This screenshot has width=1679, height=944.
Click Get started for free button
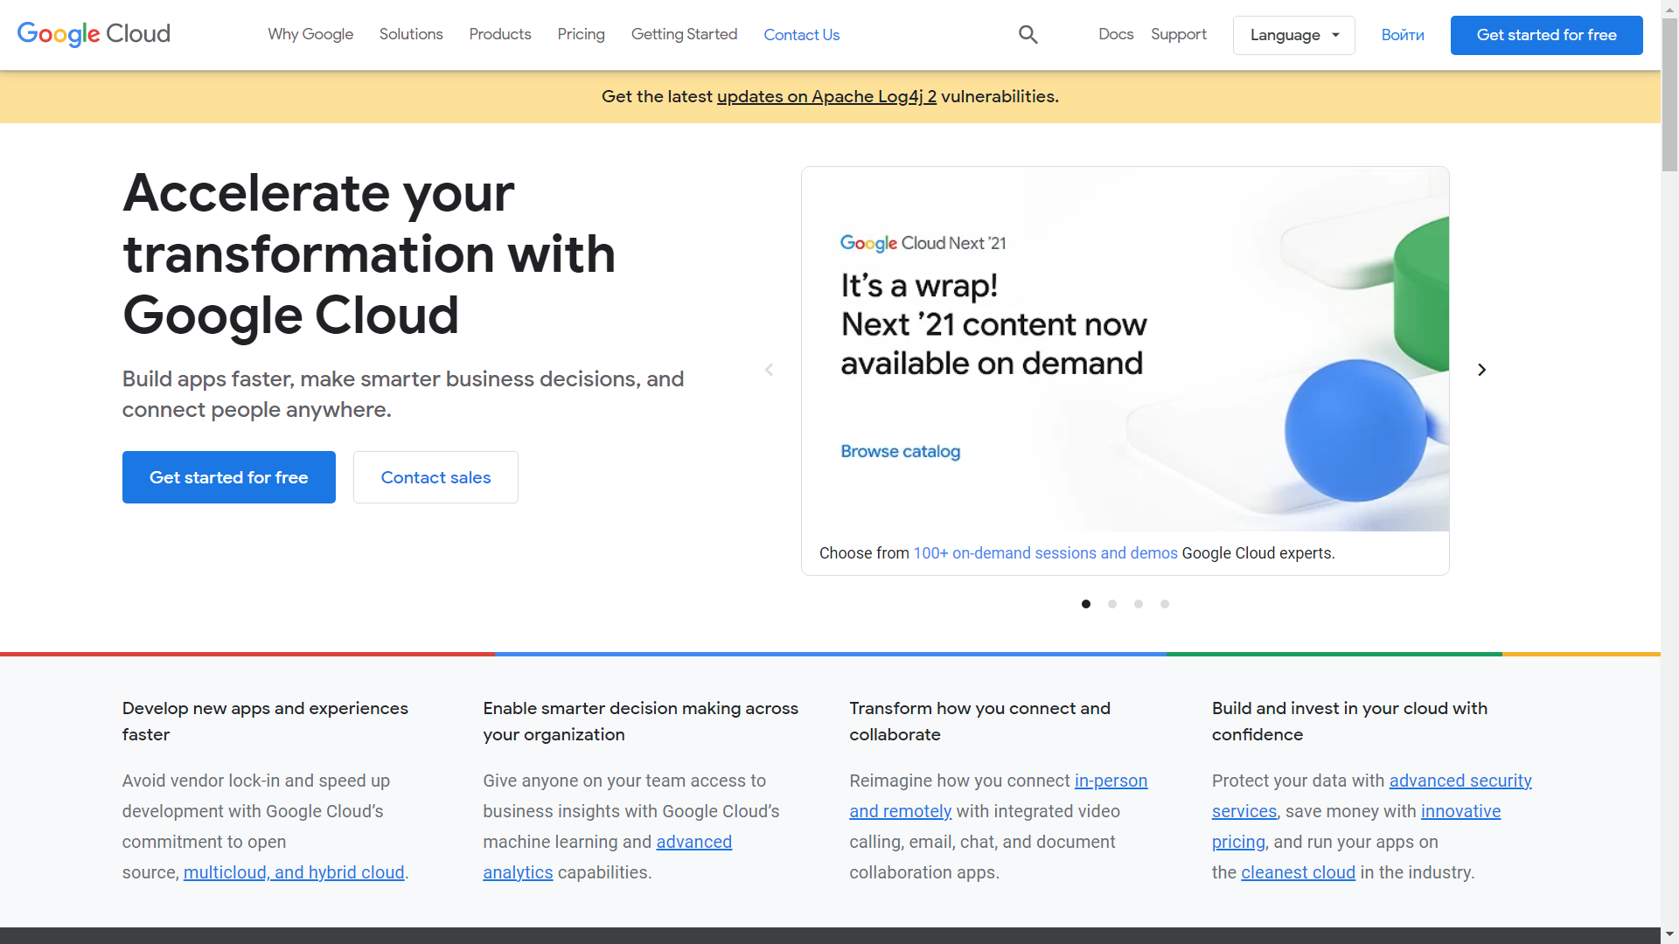[1546, 35]
